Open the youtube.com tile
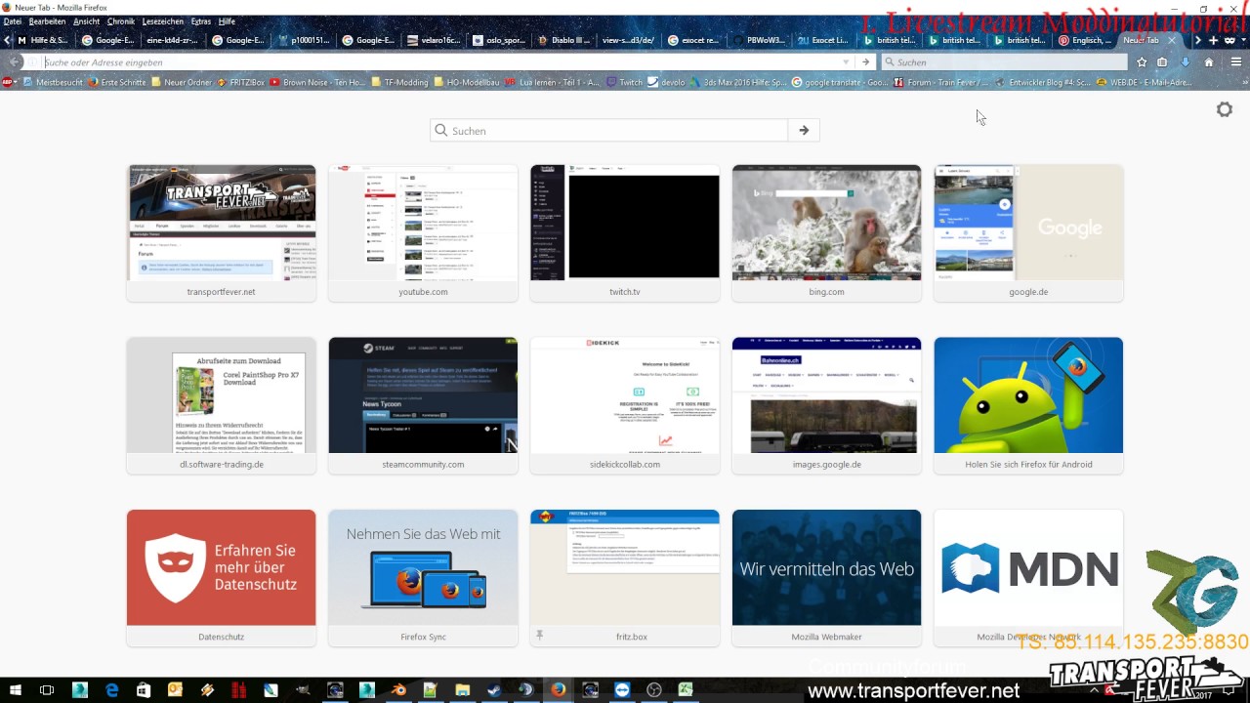Image resolution: width=1250 pixels, height=703 pixels. pyautogui.click(x=423, y=233)
